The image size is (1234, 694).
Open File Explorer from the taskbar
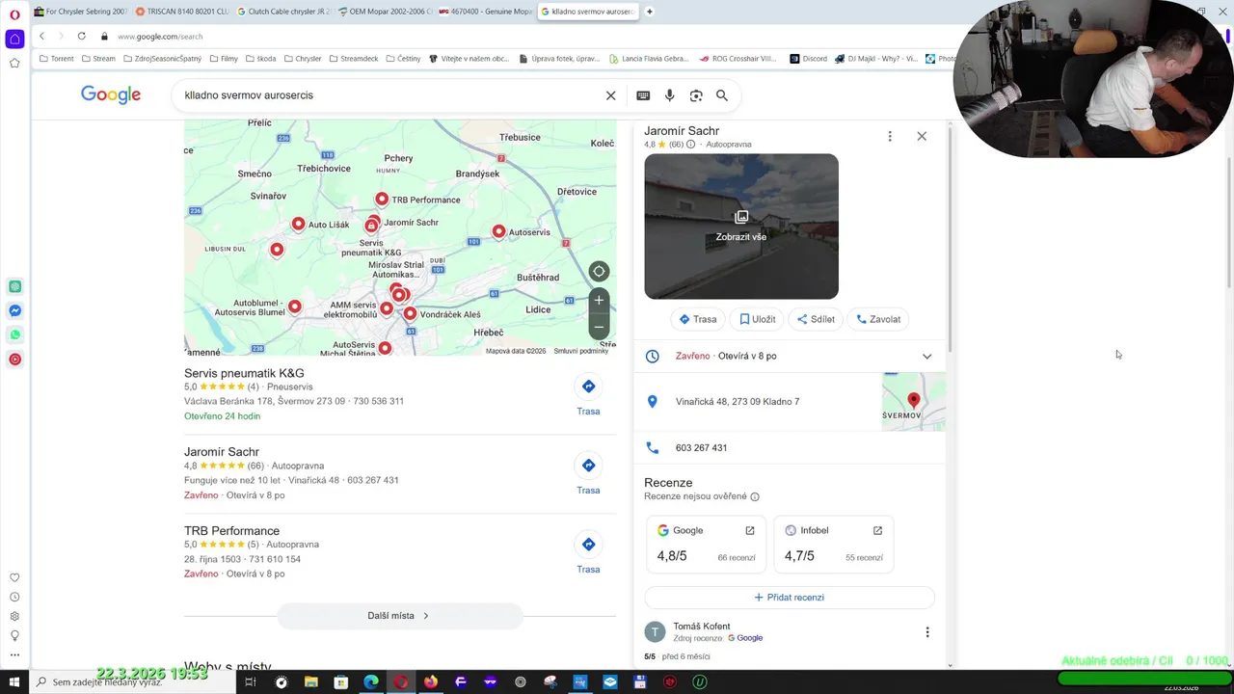(x=311, y=681)
